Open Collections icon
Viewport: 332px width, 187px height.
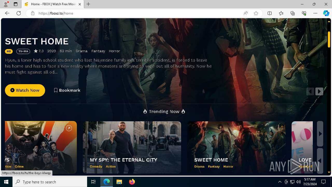[293, 13]
